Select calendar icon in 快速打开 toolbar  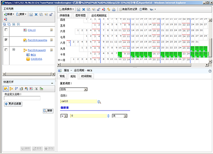[31, 89]
